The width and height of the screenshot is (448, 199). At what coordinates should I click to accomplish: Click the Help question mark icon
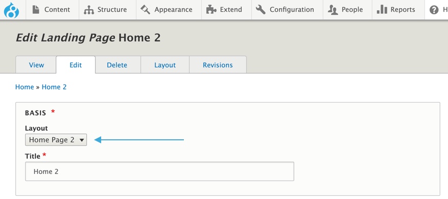(434, 10)
